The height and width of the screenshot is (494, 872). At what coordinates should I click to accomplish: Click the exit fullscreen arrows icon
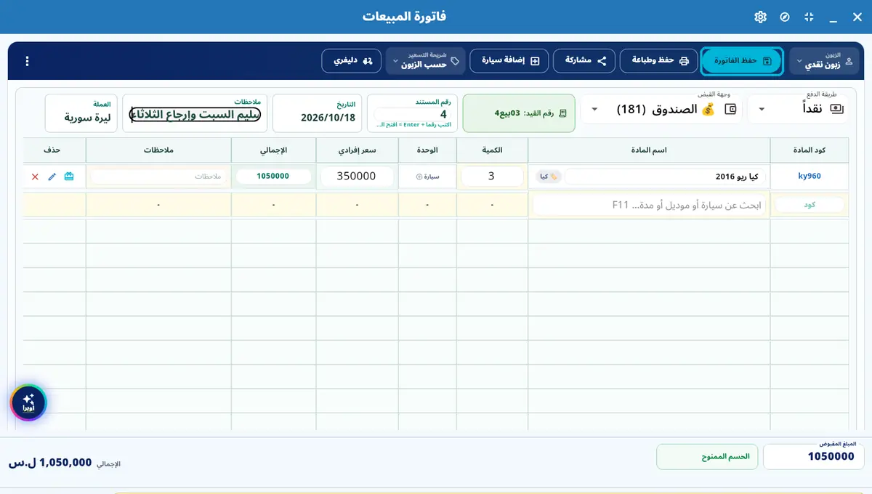click(x=809, y=17)
